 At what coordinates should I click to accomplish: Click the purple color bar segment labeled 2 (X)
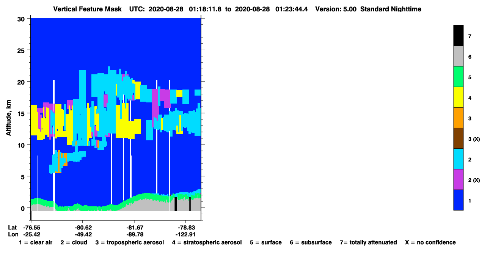[458, 179]
